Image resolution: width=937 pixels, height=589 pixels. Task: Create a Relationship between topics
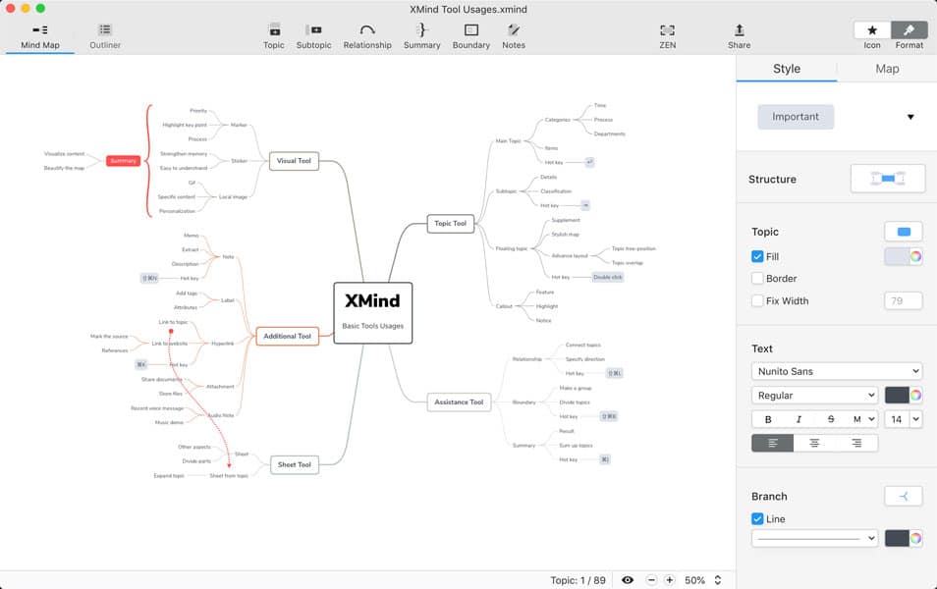coord(367,33)
